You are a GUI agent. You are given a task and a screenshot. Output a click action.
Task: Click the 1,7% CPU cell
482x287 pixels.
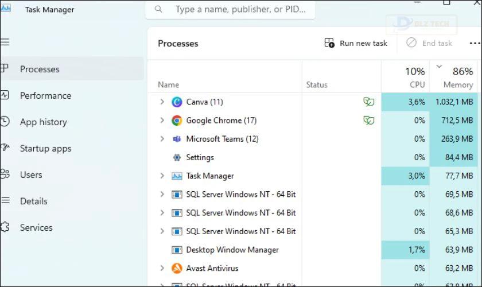coord(405,250)
